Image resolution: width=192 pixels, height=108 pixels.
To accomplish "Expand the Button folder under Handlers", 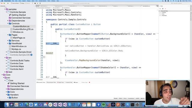I will [8, 97].
